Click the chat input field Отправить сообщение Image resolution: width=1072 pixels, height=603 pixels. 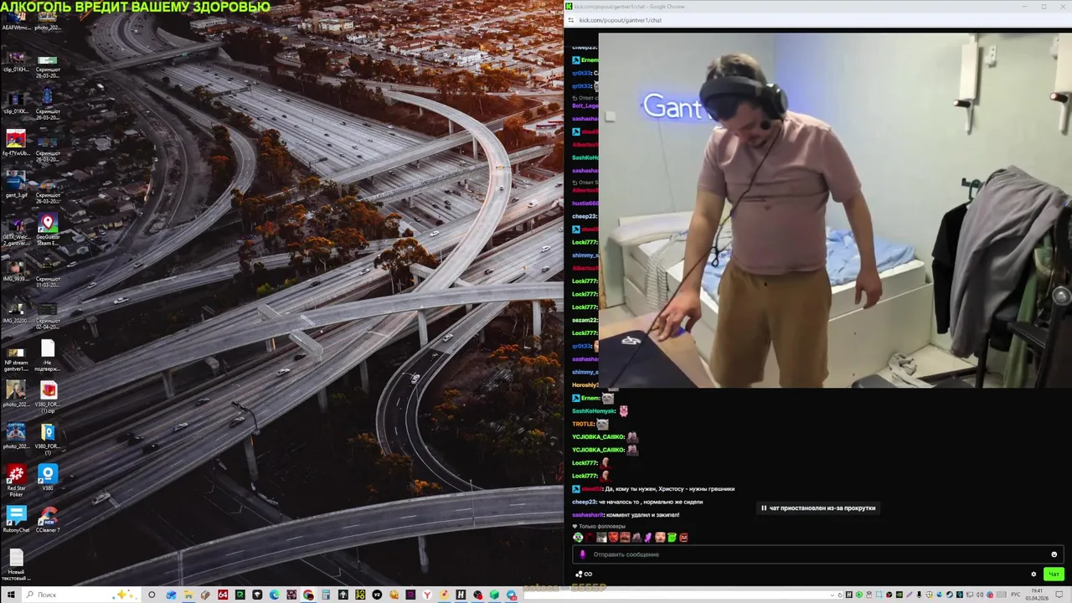click(x=817, y=554)
